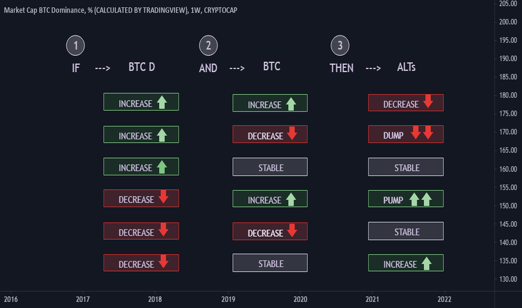Viewport: 522px width, 308px height.
Task: Click the 135.00 price scale label
Action: (x=507, y=261)
